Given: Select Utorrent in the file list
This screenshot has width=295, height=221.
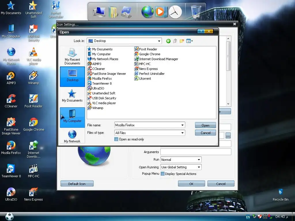Looking at the screenshot, I should [x=143, y=79].
